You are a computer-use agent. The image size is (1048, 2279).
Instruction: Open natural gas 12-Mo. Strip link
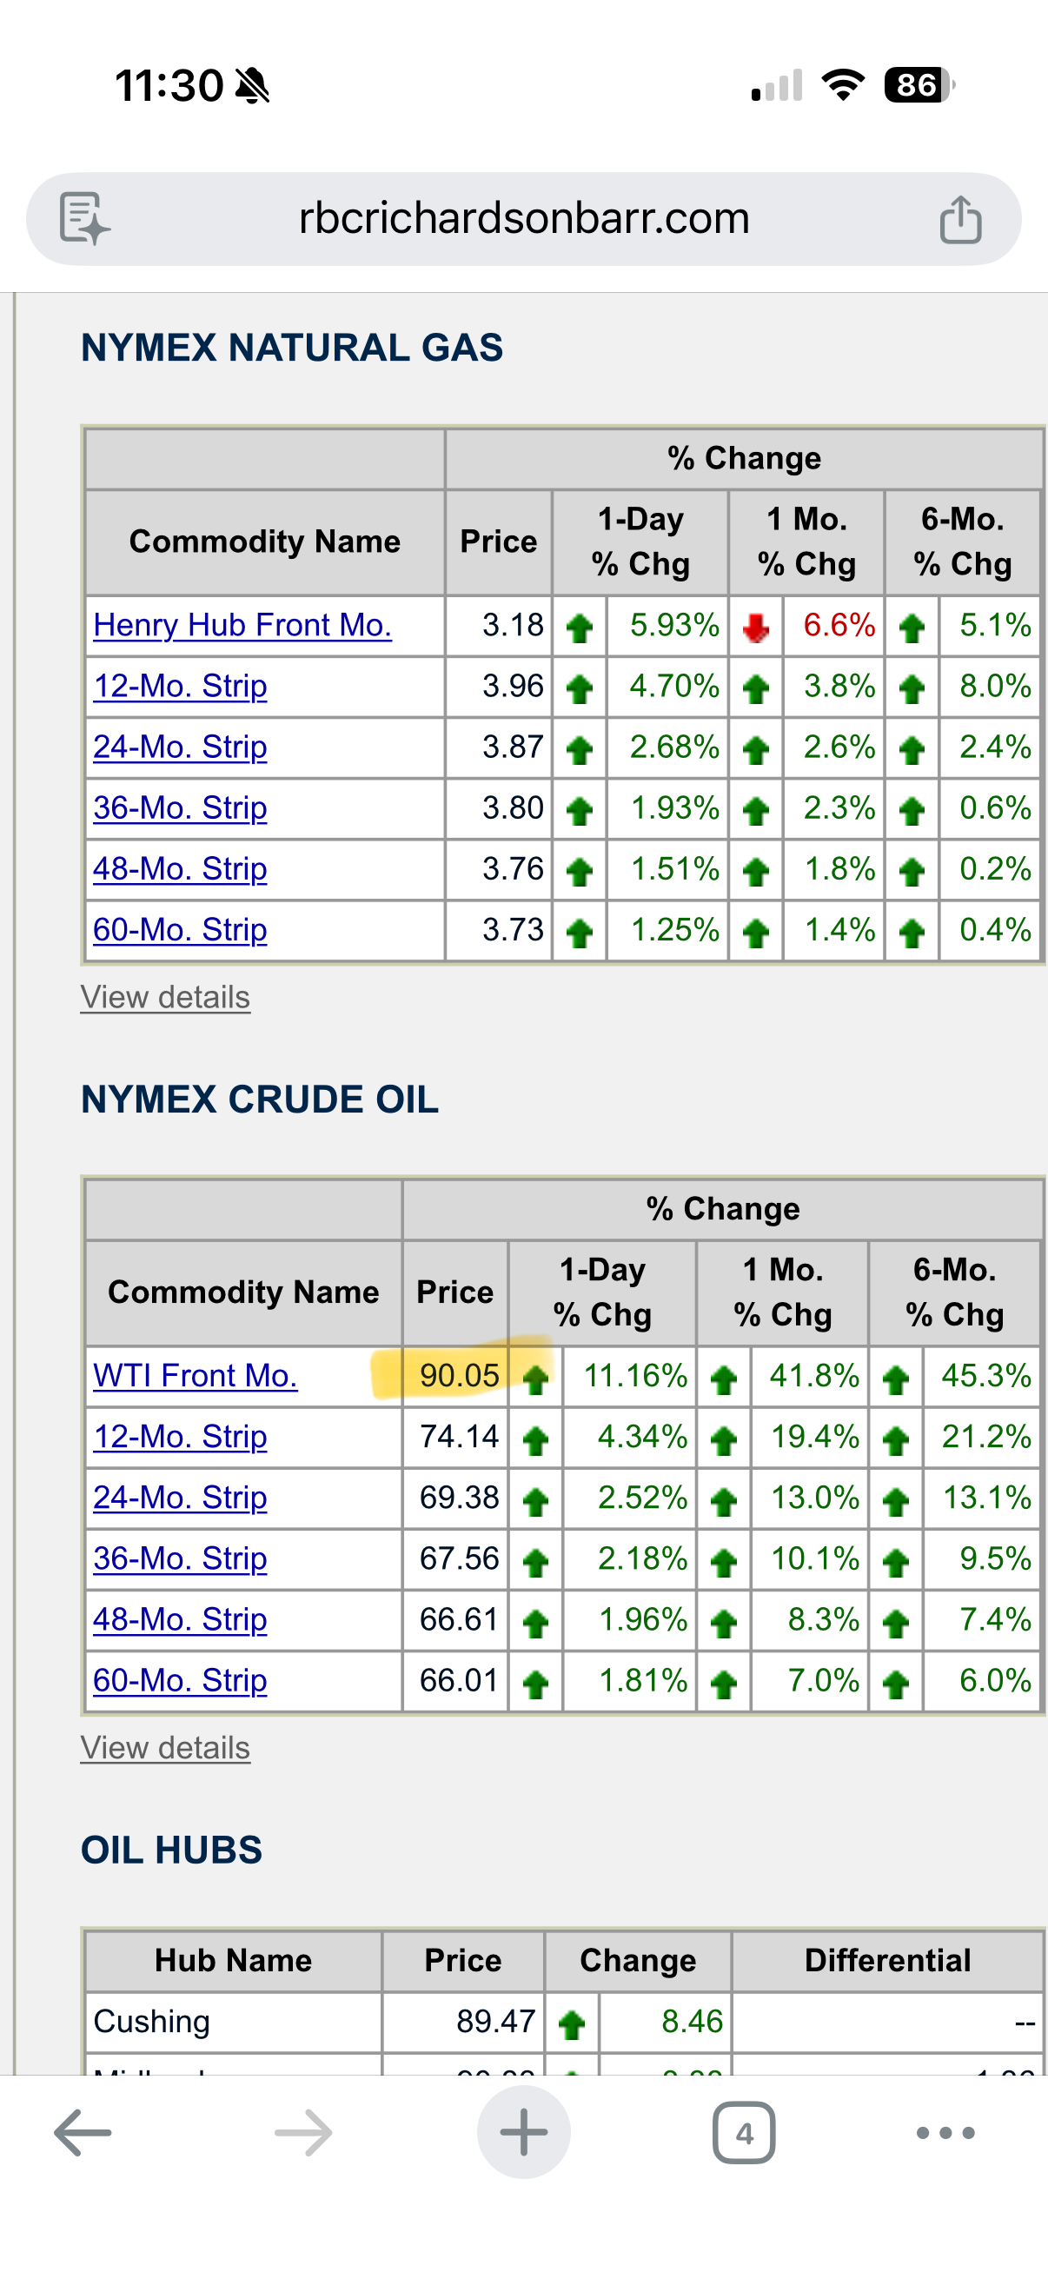click(x=181, y=686)
